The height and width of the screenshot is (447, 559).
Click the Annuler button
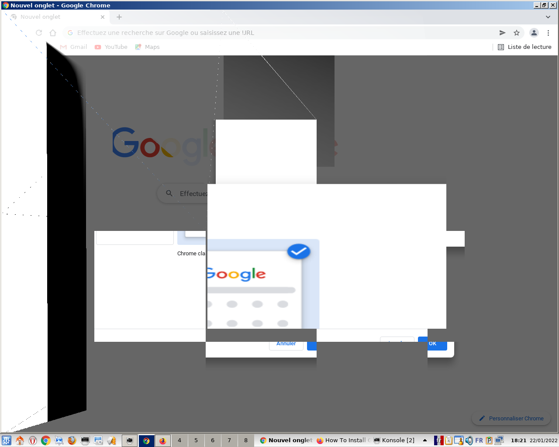point(286,345)
